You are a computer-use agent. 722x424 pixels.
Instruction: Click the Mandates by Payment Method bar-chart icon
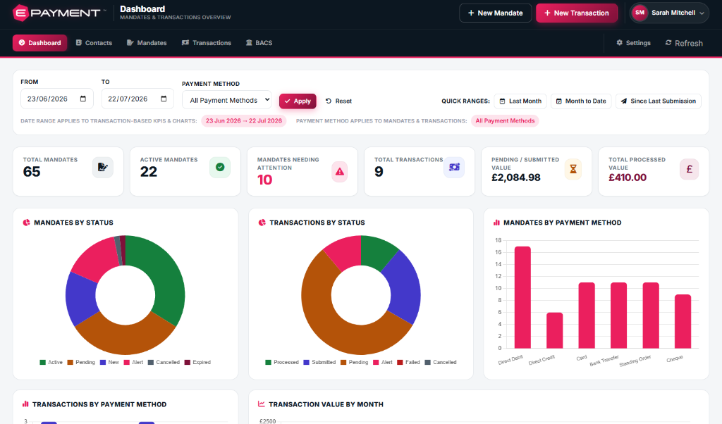click(496, 223)
